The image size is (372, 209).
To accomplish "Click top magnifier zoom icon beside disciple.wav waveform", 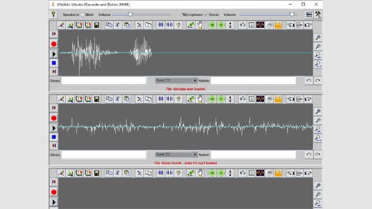I will pyautogui.click(x=318, y=38).
